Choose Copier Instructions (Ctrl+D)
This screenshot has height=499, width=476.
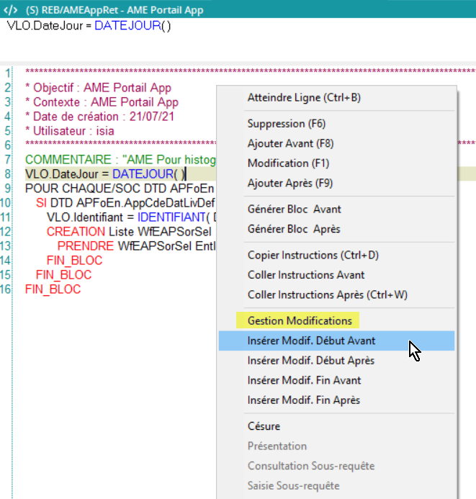313,255
